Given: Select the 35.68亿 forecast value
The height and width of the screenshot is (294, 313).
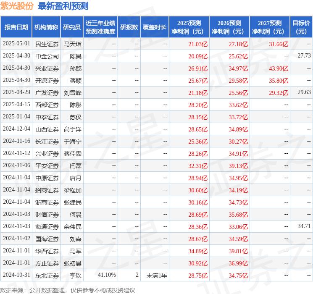Looking at the screenshot, I should (238, 214).
